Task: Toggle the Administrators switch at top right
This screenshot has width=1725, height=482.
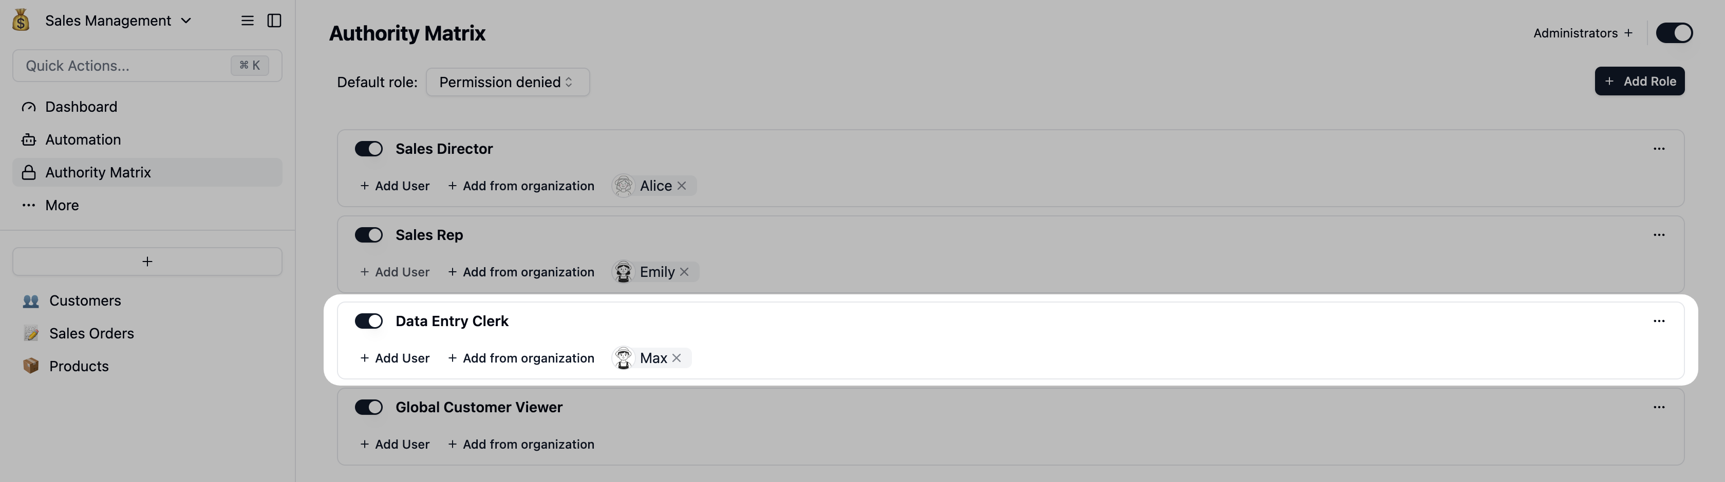Action: (1674, 33)
